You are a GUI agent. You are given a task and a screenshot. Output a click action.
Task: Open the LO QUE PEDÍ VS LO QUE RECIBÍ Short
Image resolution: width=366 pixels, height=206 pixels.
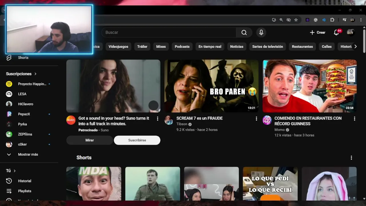[x=270, y=184]
